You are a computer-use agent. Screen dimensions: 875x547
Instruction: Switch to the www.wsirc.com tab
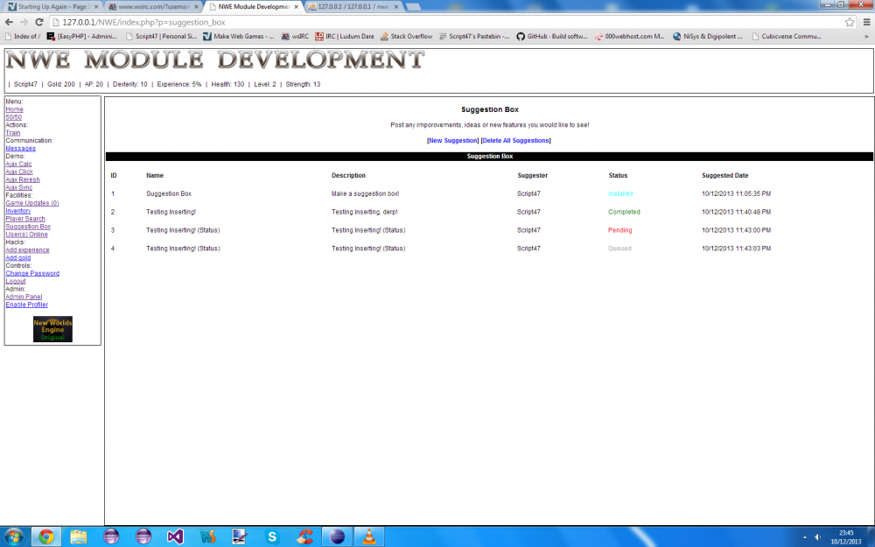[153, 6]
